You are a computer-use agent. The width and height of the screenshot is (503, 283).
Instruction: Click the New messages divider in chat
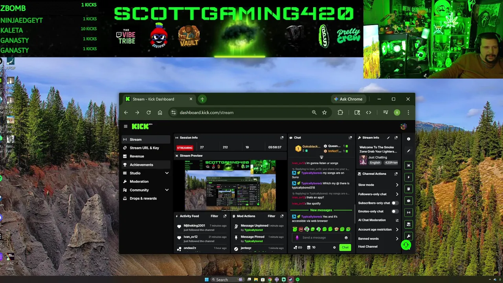[321, 210]
